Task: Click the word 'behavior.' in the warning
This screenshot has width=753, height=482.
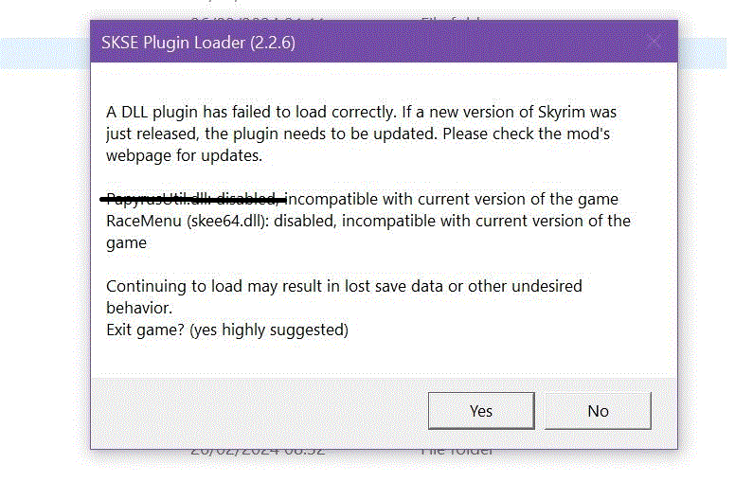Action: [139, 308]
